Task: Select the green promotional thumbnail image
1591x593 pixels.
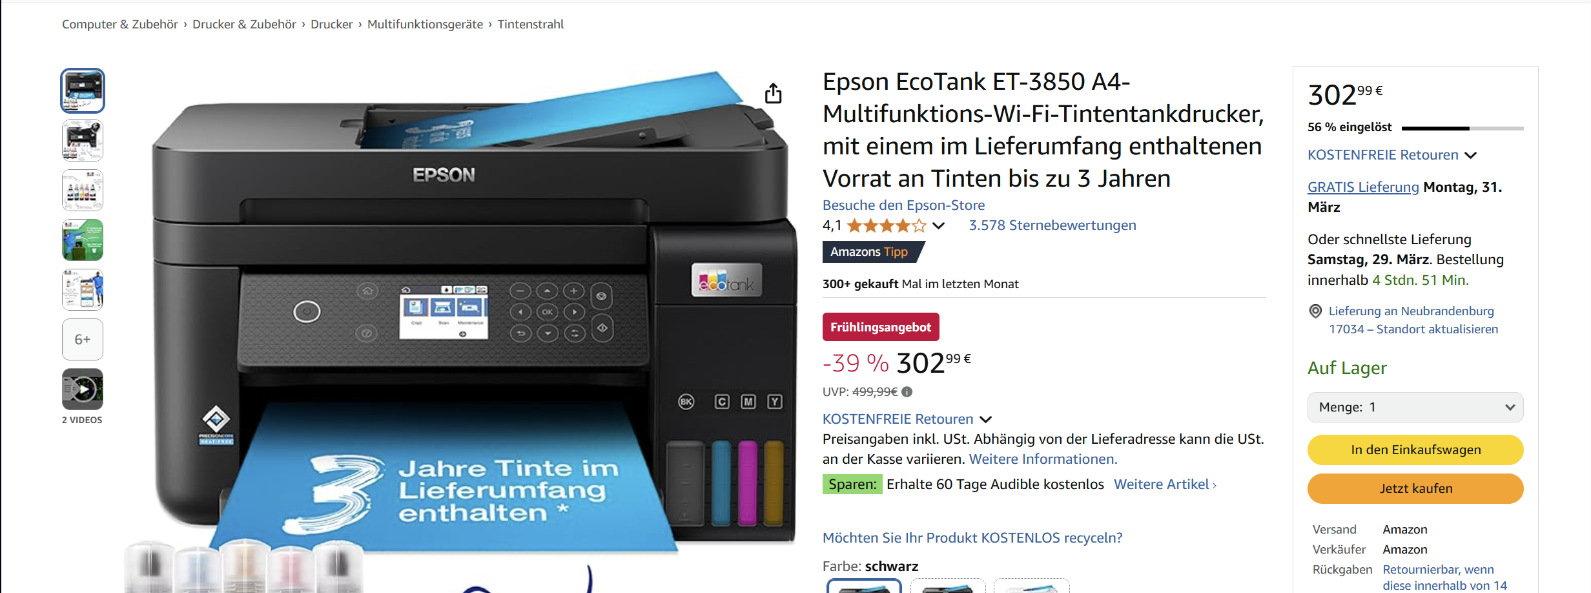Action: [83, 240]
